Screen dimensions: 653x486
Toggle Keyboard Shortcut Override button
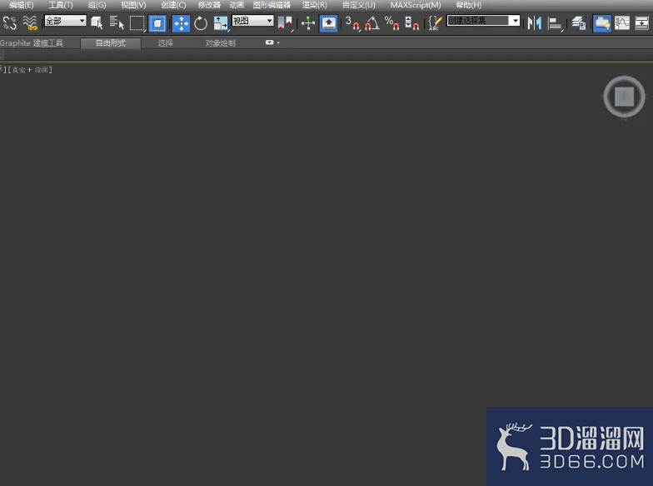328,23
